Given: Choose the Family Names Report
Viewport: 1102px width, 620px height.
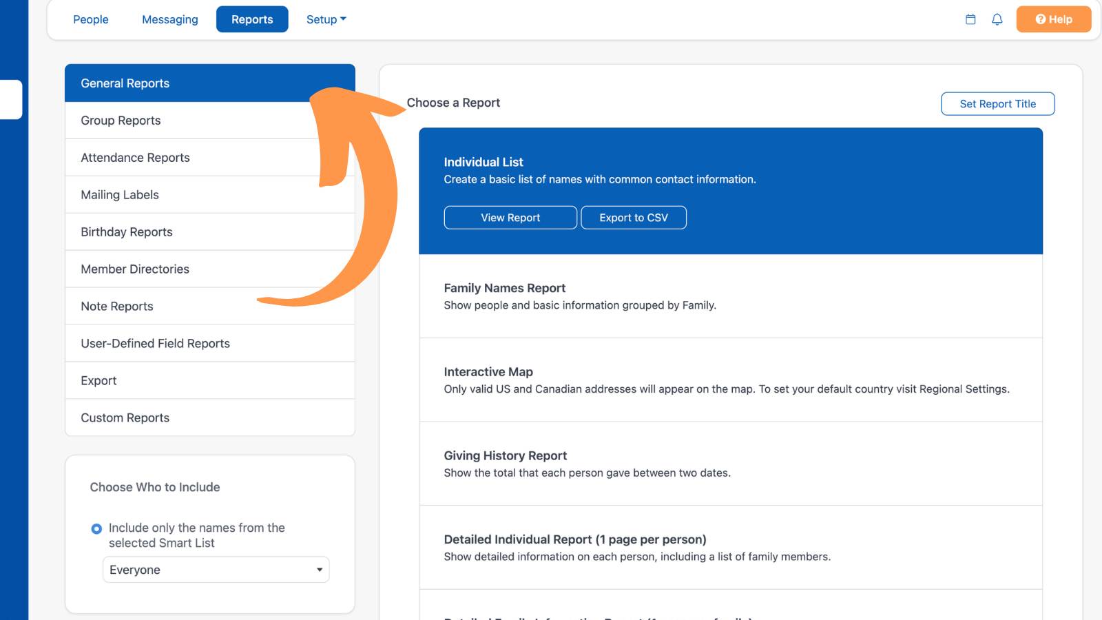Looking at the screenshot, I should pyautogui.click(x=731, y=296).
